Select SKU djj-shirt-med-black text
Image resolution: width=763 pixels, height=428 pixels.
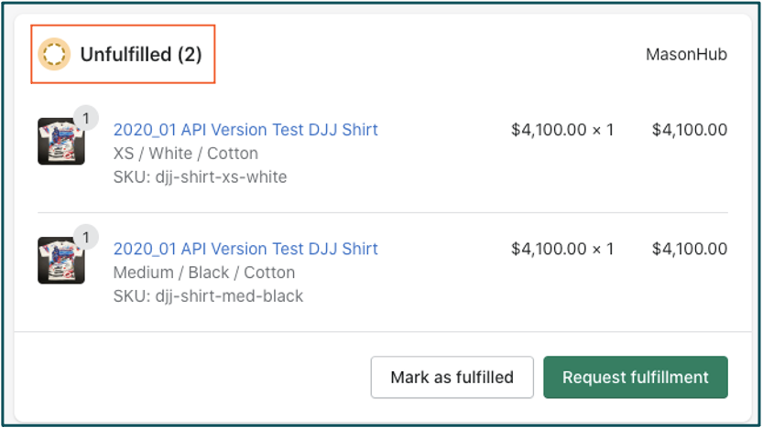click(208, 296)
